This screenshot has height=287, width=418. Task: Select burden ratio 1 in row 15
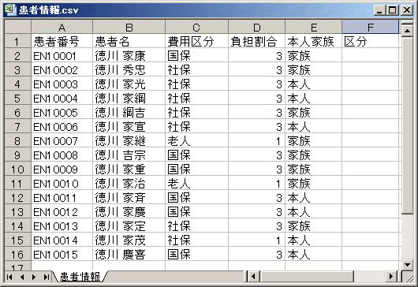(x=257, y=240)
